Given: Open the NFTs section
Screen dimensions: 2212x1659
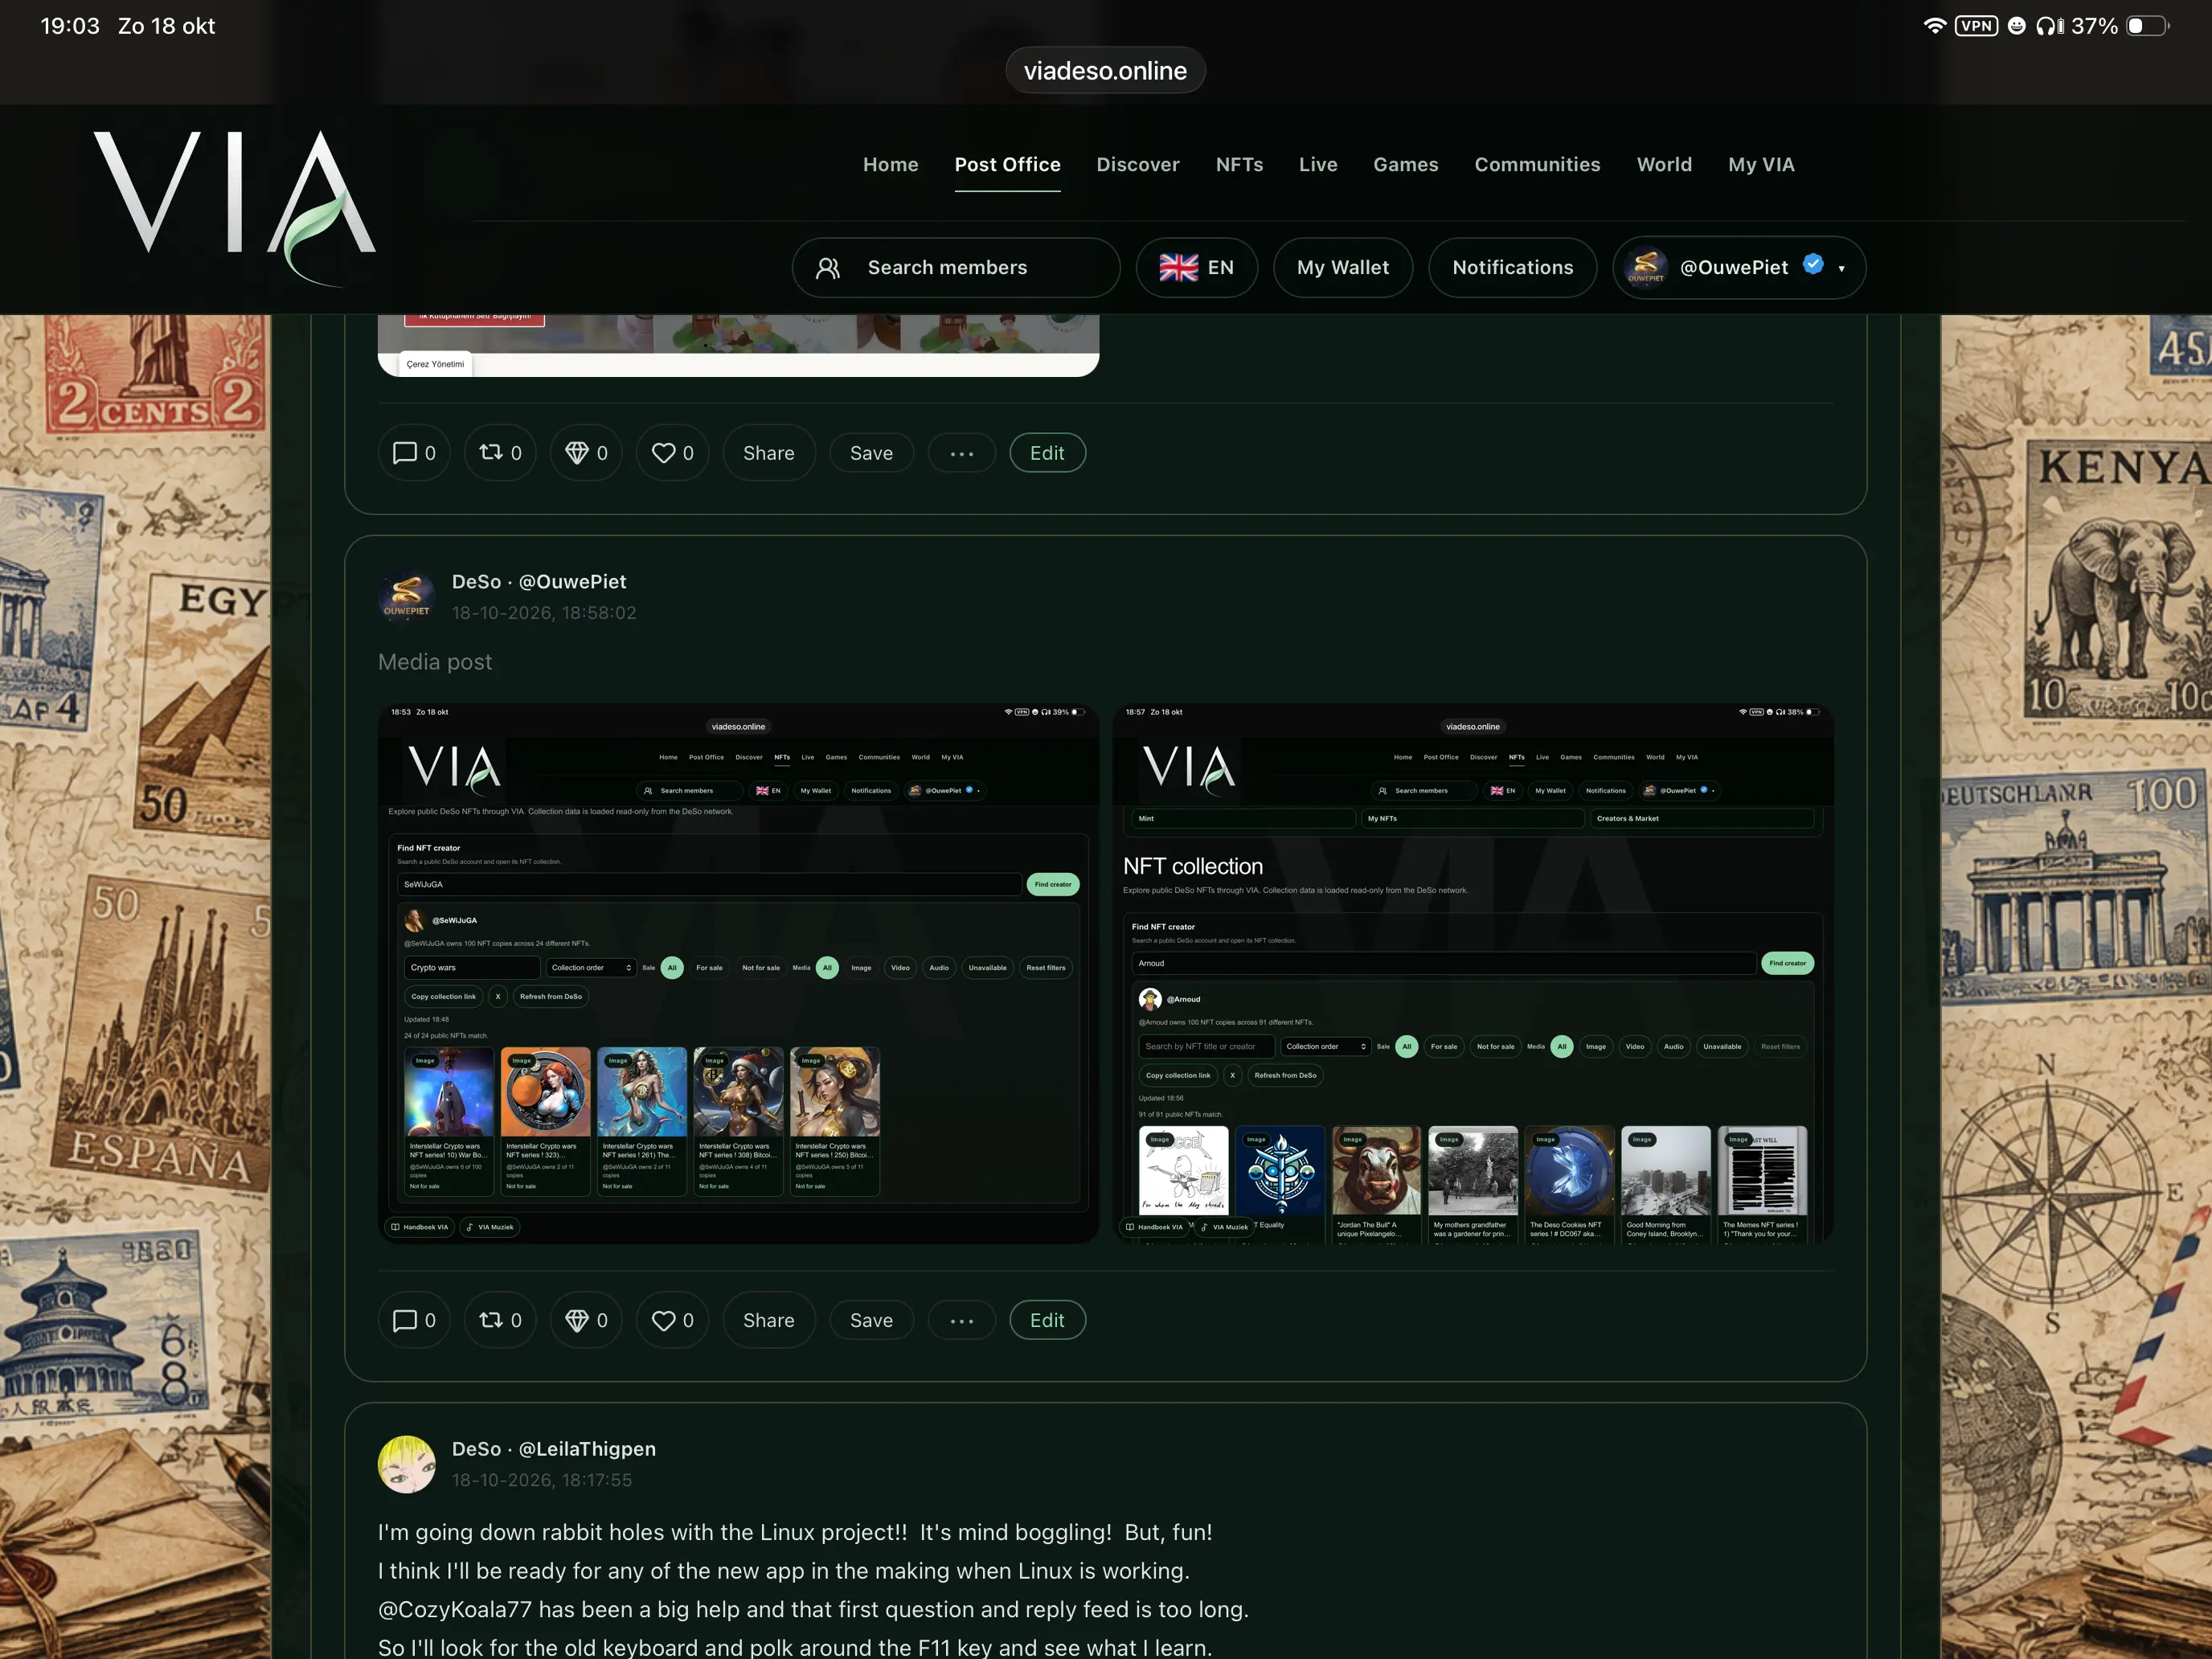Looking at the screenshot, I should (x=1239, y=165).
